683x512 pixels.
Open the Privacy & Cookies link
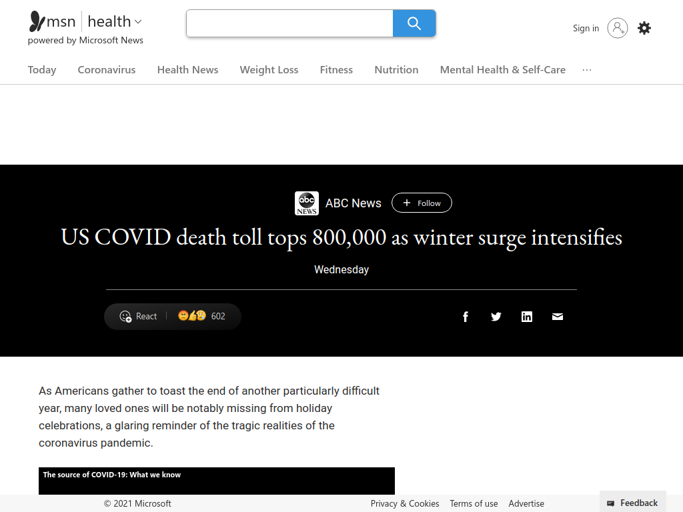coord(405,504)
